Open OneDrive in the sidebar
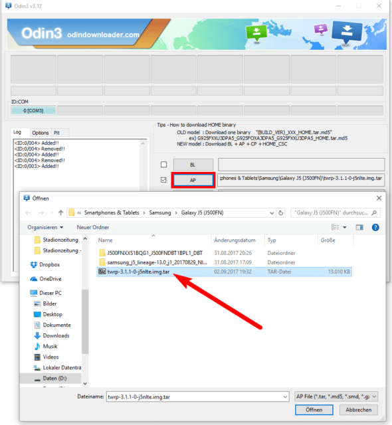The height and width of the screenshot is (425, 392). point(46,279)
